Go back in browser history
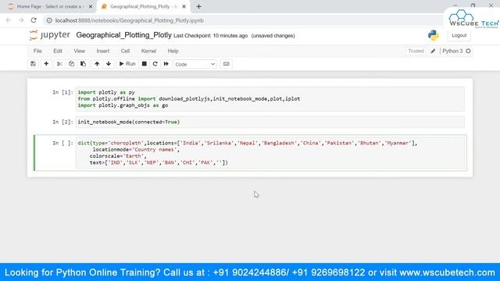Image resolution: width=500 pixels, height=281 pixels. click(x=9, y=20)
